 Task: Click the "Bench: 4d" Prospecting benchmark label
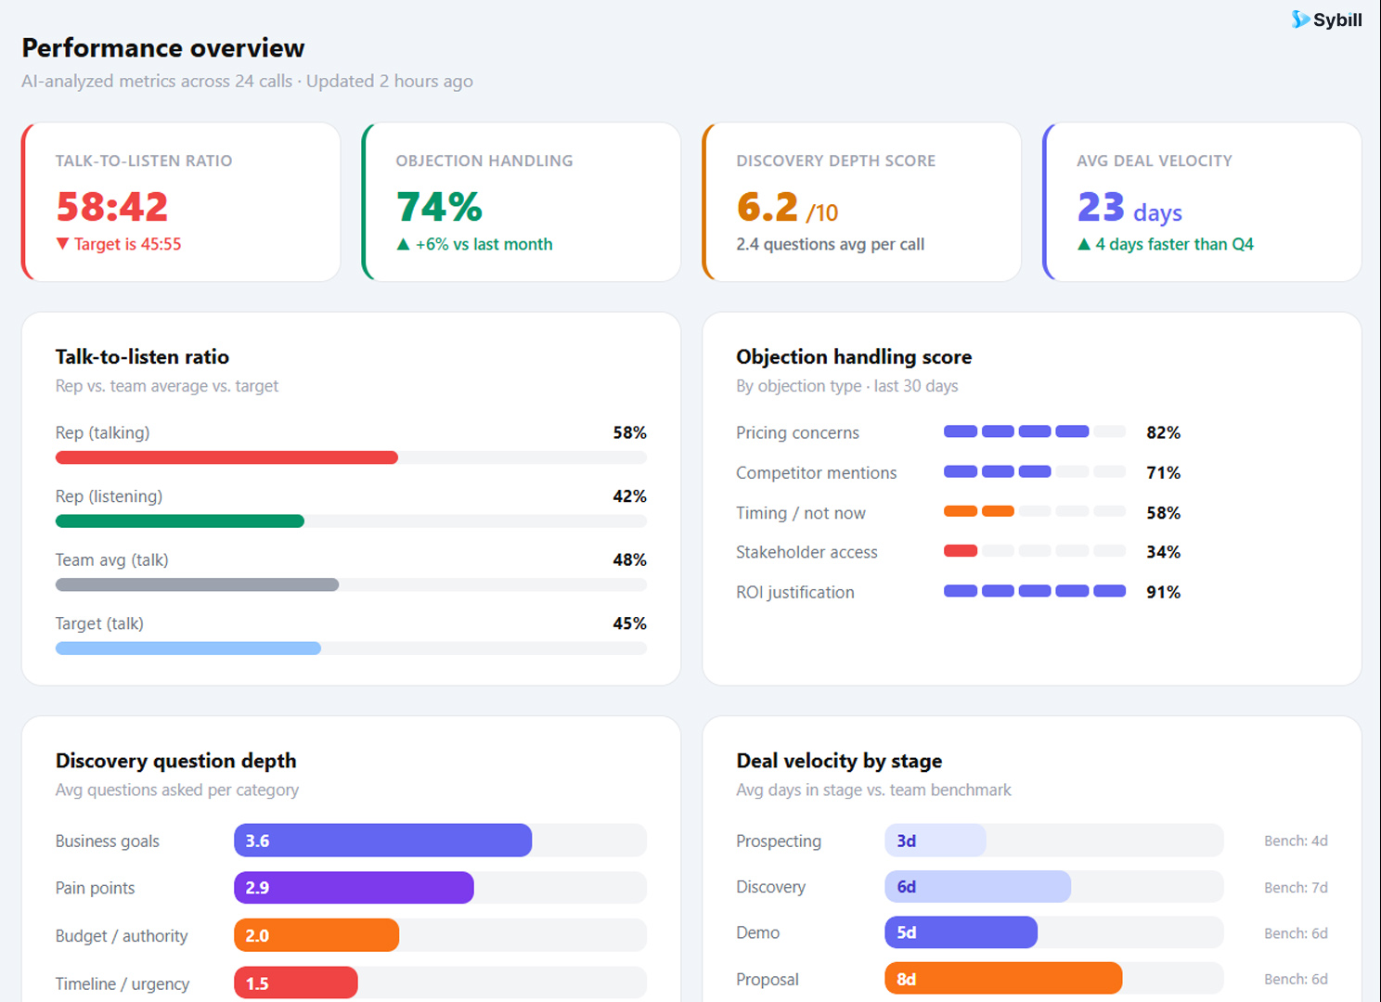point(1296,841)
